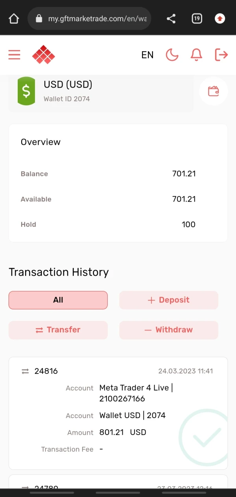Click the red diamond brand logo
This screenshot has height=497, width=236.
click(44, 55)
